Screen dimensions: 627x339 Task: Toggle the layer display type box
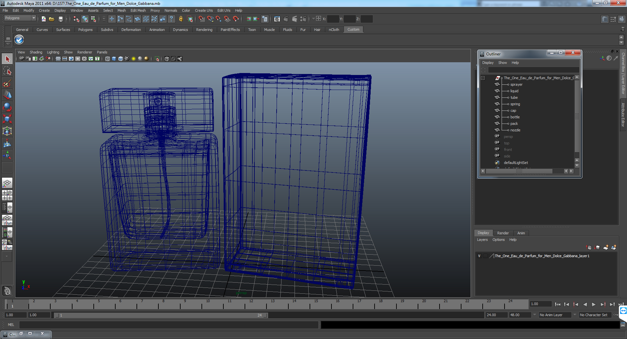tap(485, 256)
